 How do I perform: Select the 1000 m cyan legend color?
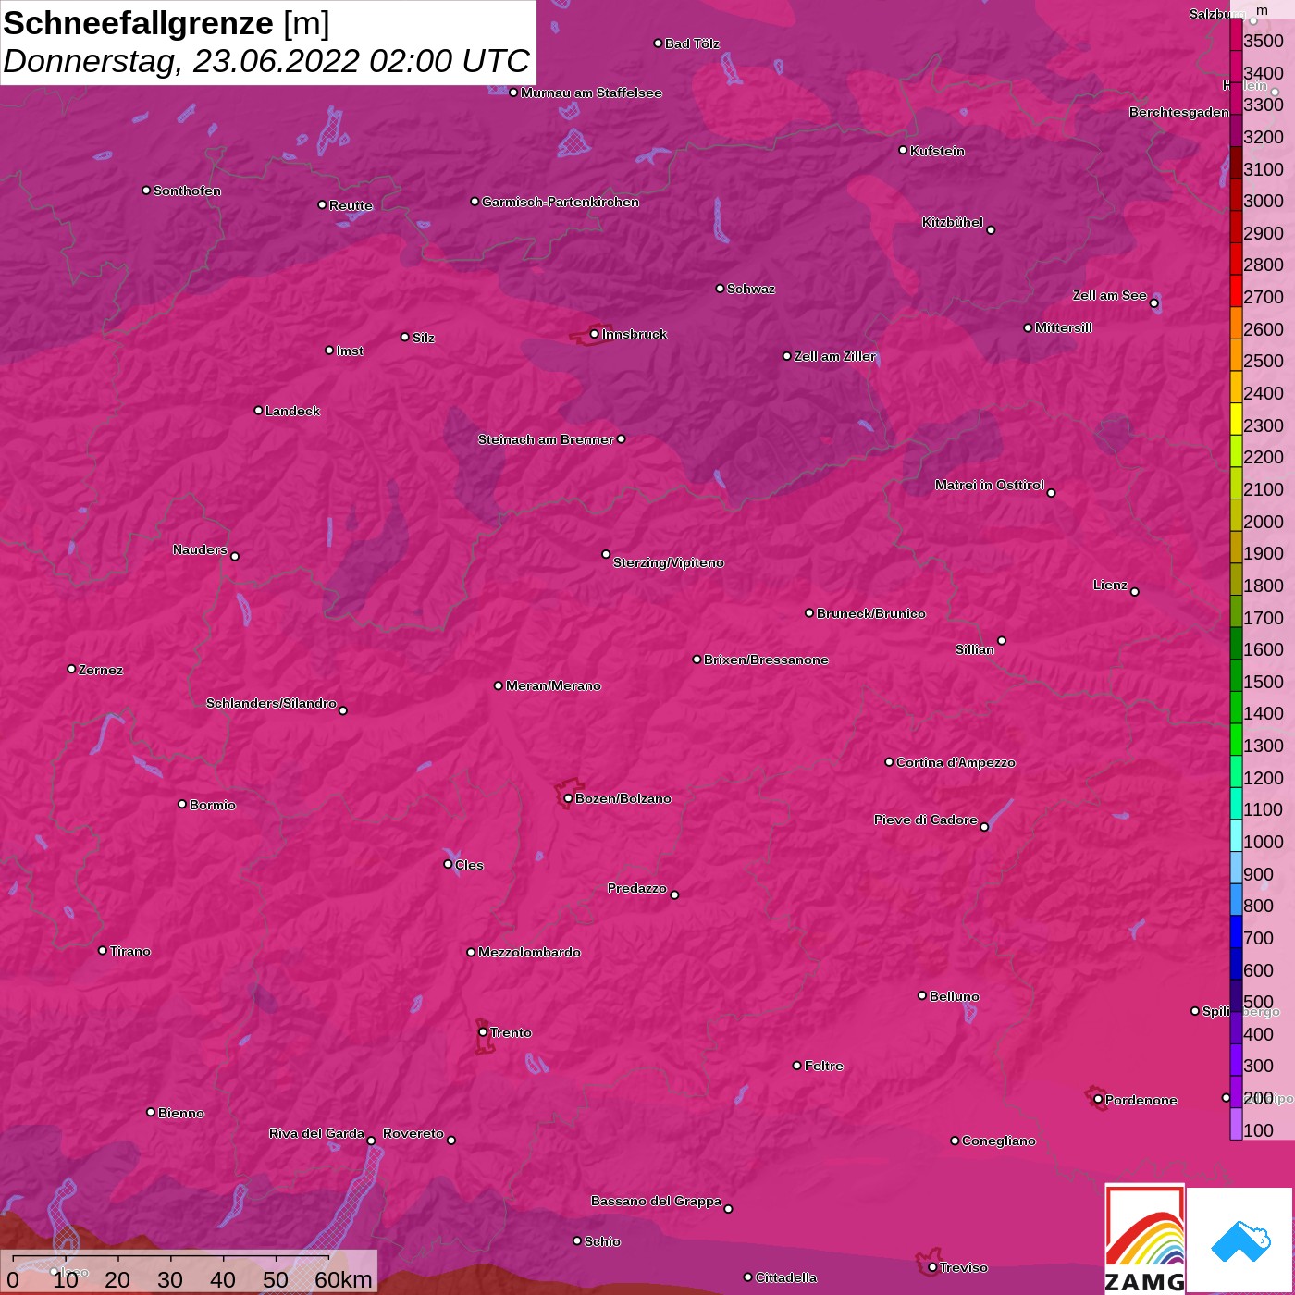click(x=1236, y=835)
